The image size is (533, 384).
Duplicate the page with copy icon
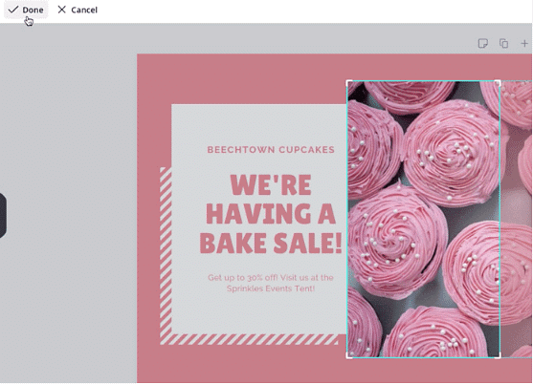(x=503, y=43)
